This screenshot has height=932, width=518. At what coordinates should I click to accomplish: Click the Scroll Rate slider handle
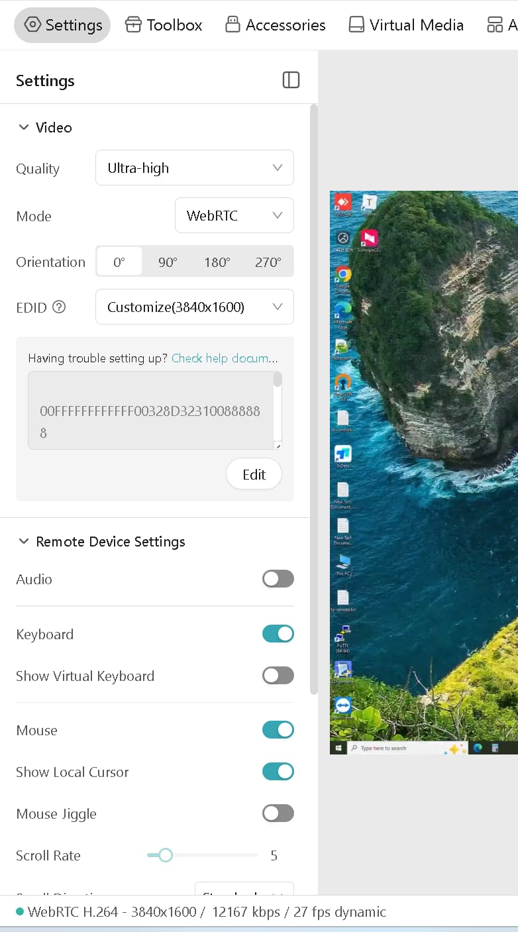point(166,855)
